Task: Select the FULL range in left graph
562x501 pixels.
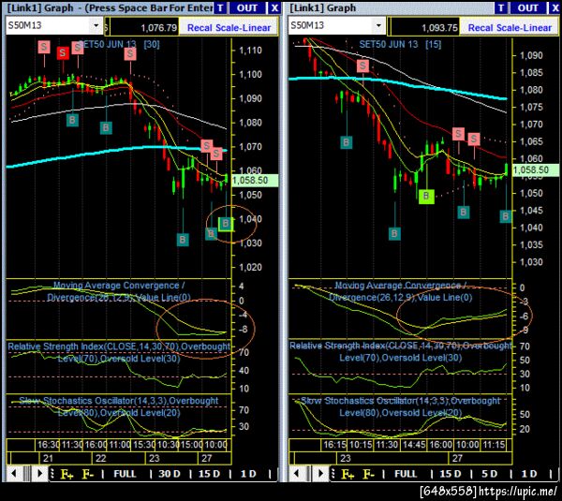Action: 125,474
